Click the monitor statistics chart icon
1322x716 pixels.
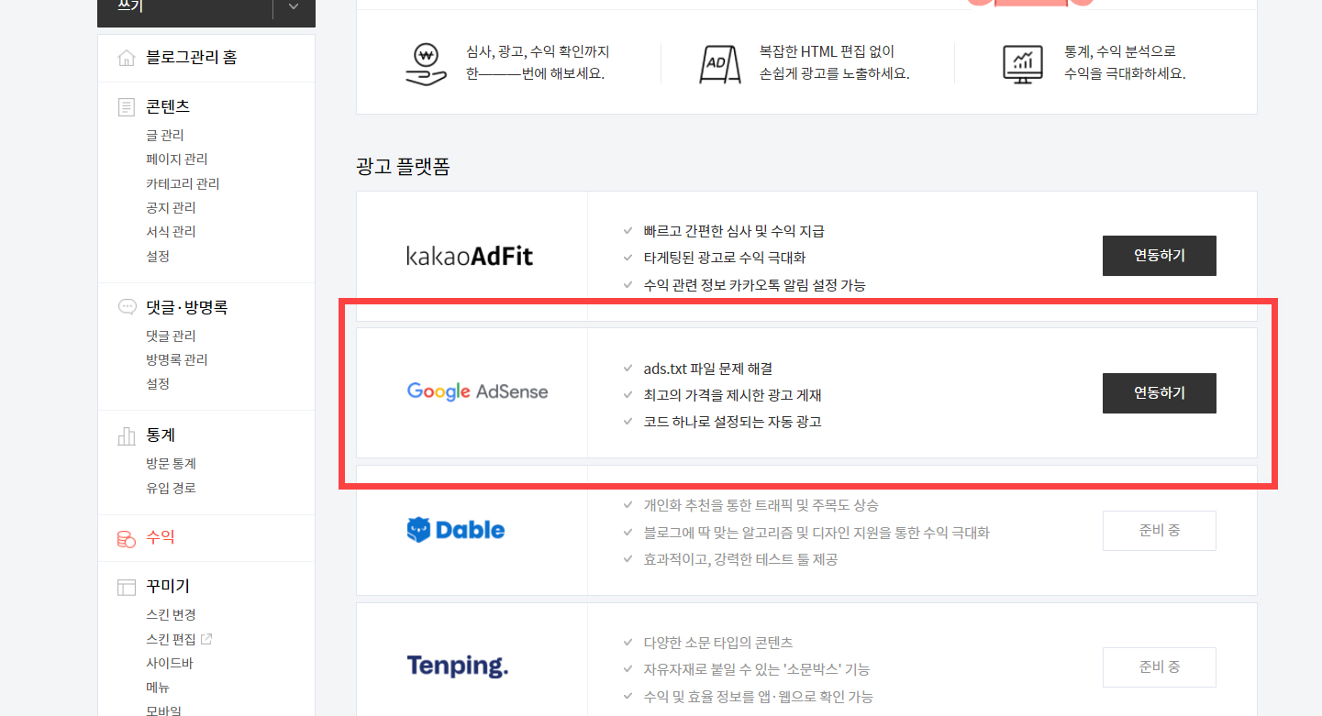[x=1023, y=63]
